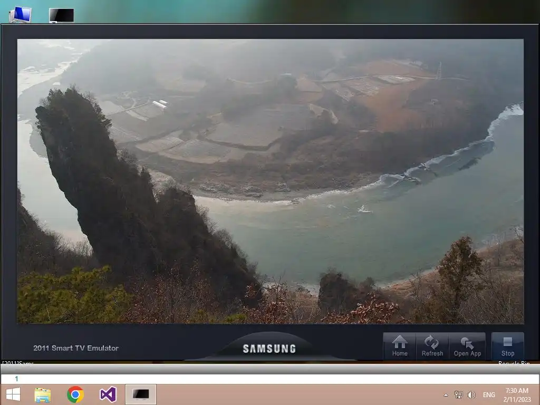Open the computer desktop icon

21,15
